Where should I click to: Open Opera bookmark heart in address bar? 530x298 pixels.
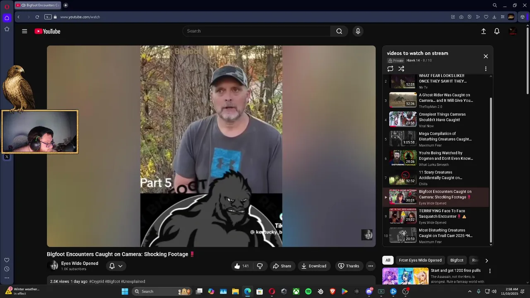click(486, 17)
